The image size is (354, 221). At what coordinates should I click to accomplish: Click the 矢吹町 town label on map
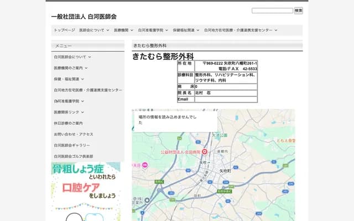click(x=225, y=171)
